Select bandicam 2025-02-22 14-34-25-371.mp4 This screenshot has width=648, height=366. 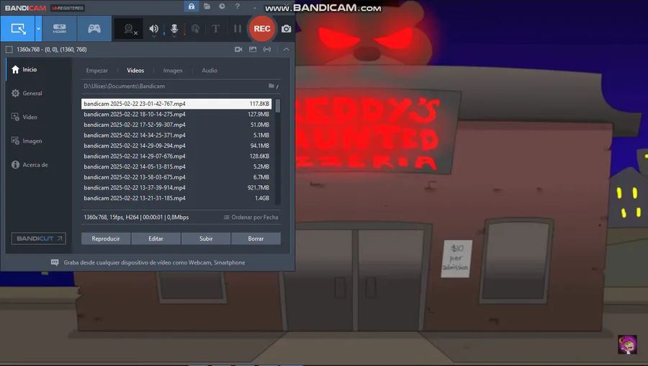point(176,135)
